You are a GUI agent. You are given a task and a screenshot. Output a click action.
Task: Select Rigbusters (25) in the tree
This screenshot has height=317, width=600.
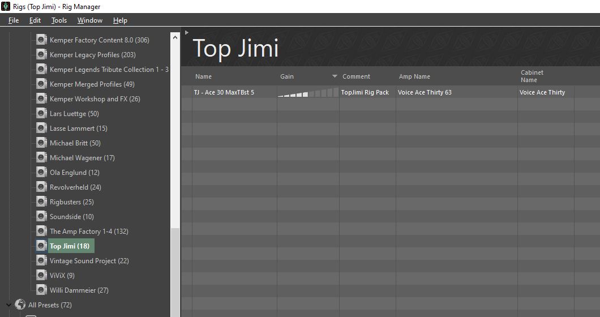coord(71,202)
